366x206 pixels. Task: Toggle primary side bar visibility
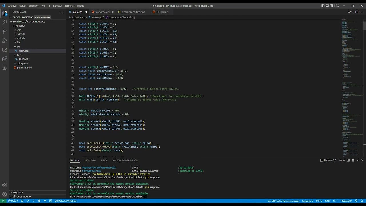pos(323,6)
